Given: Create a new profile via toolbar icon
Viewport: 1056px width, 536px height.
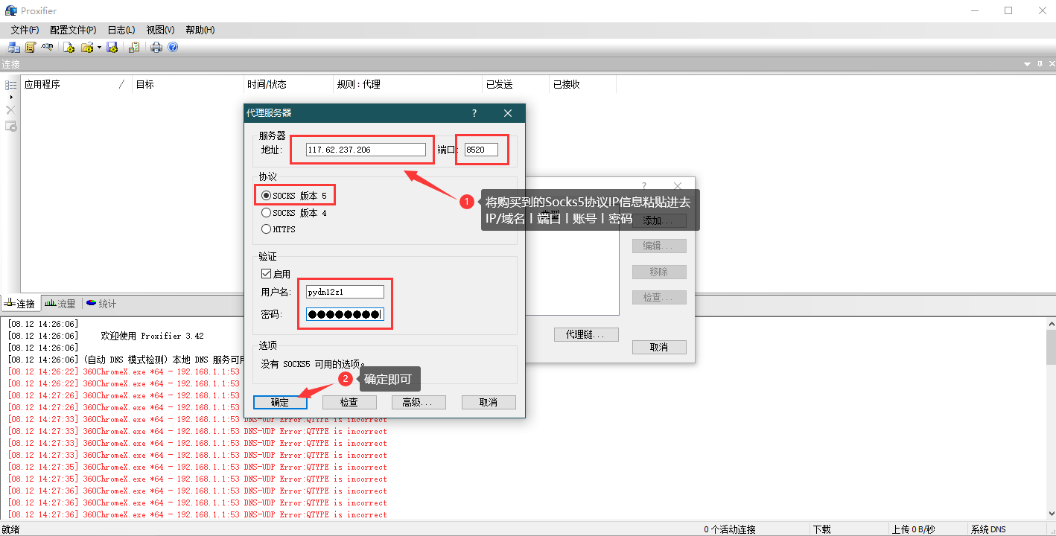Looking at the screenshot, I should (69, 47).
